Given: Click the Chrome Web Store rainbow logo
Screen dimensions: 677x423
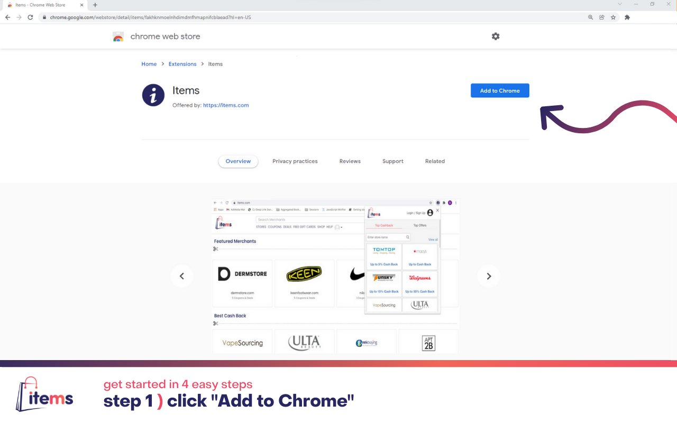Looking at the screenshot, I should pyautogui.click(x=118, y=36).
